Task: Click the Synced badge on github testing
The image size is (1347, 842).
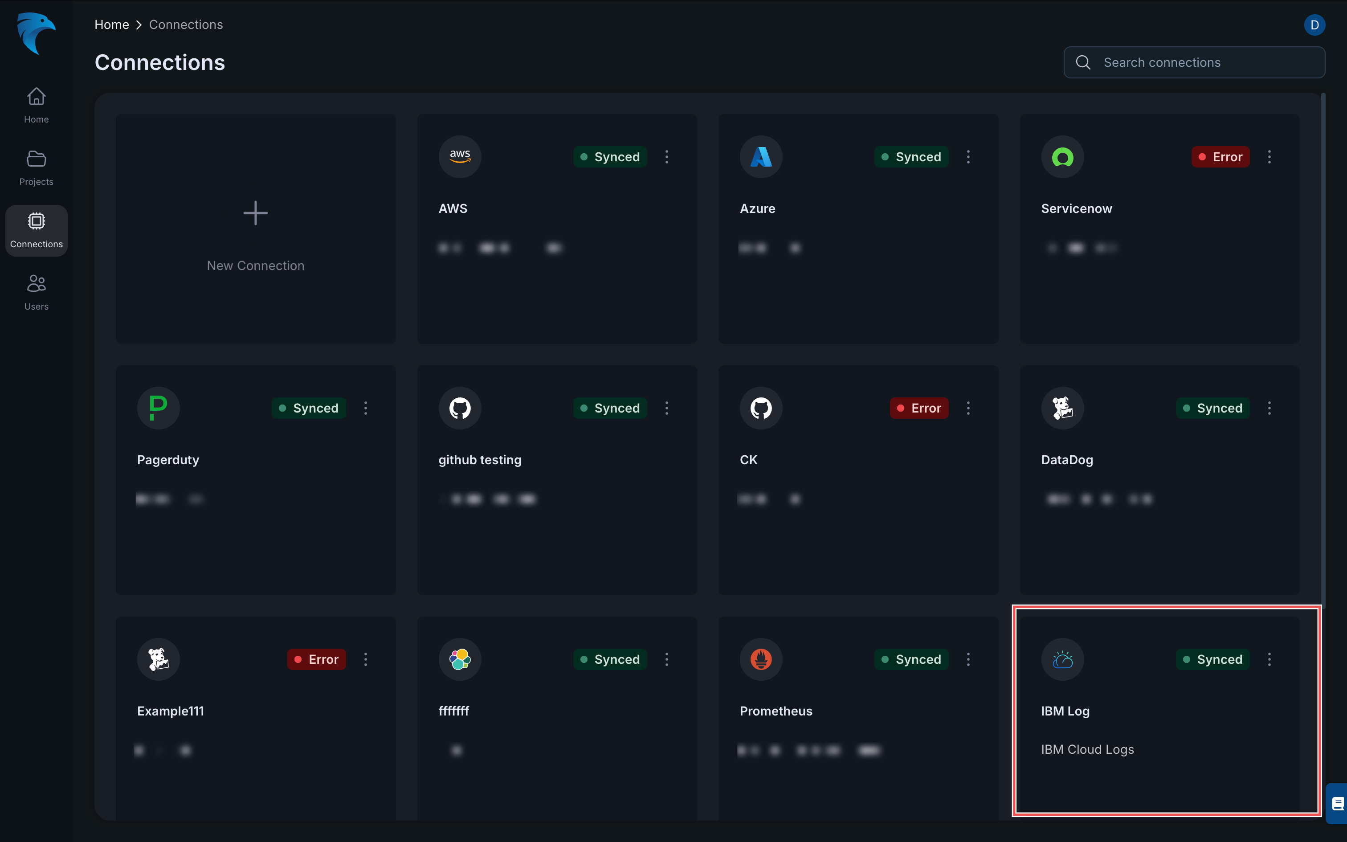Action: [x=609, y=408]
